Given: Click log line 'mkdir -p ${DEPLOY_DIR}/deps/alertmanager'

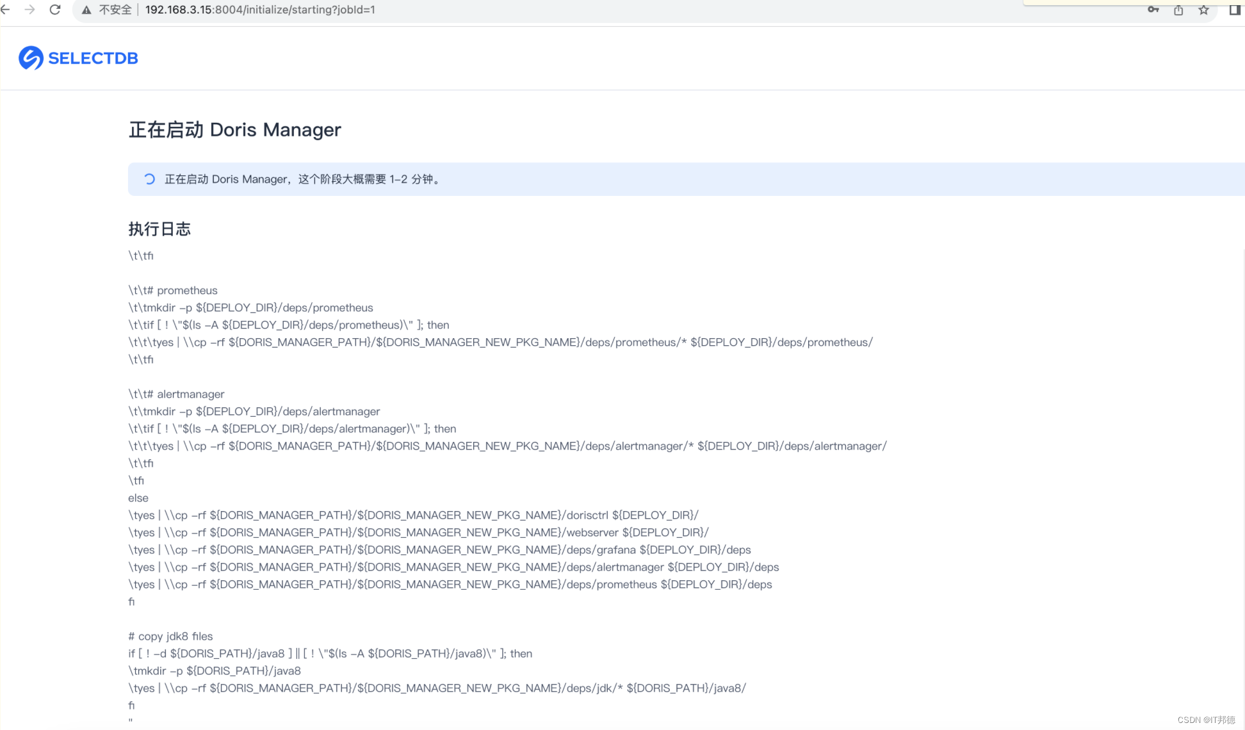Looking at the screenshot, I should click(254, 412).
